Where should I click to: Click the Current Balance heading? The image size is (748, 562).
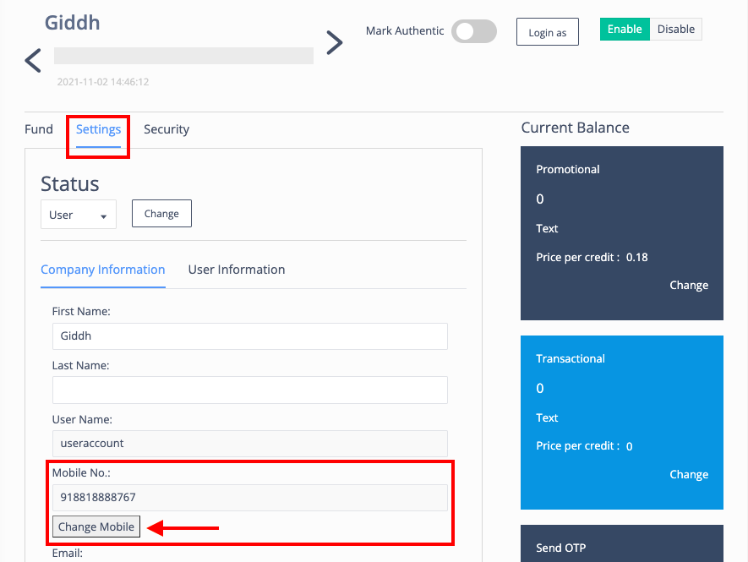575,128
